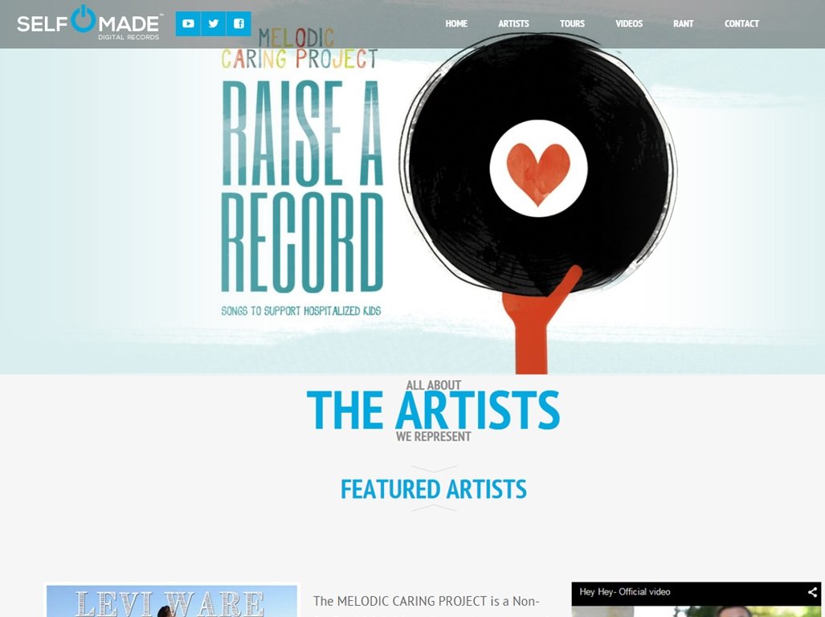Viewport: 825px width, 617px height.
Task: Open the Rant page
Action: [x=683, y=23]
